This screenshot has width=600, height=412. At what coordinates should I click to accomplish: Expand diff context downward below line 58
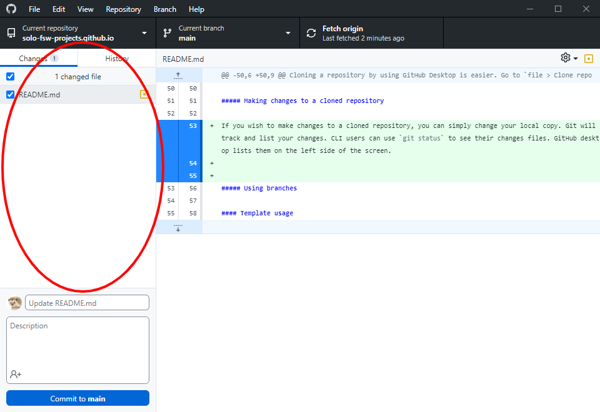coord(178,227)
